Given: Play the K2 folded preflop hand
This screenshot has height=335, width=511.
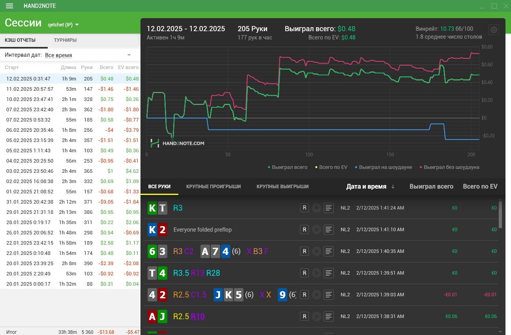Looking at the screenshot, I should pyautogui.click(x=316, y=229).
